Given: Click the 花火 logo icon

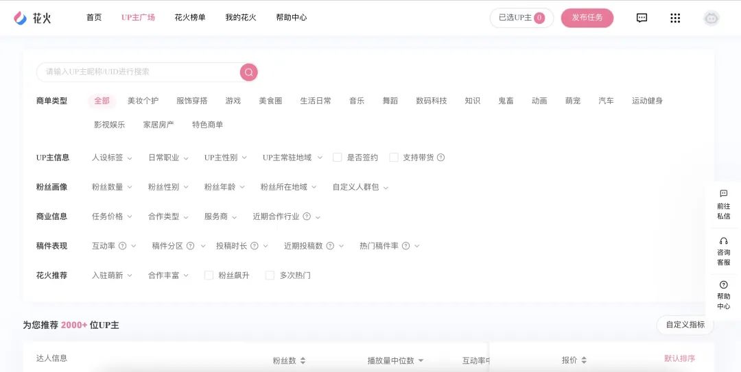Looking at the screenshot, I should coord(21,18).
